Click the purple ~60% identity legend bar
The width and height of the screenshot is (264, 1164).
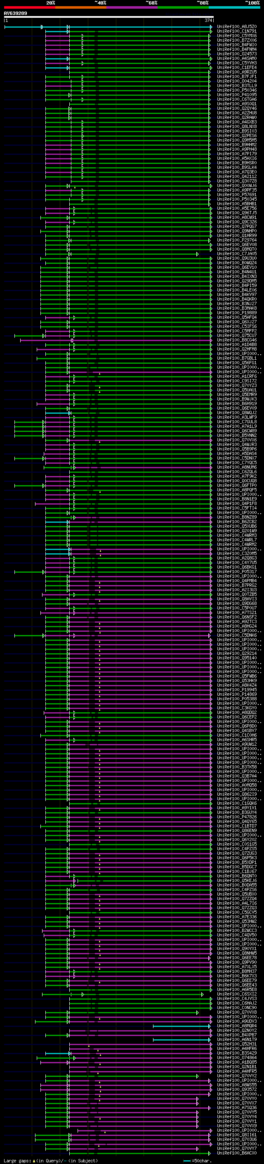132,7
